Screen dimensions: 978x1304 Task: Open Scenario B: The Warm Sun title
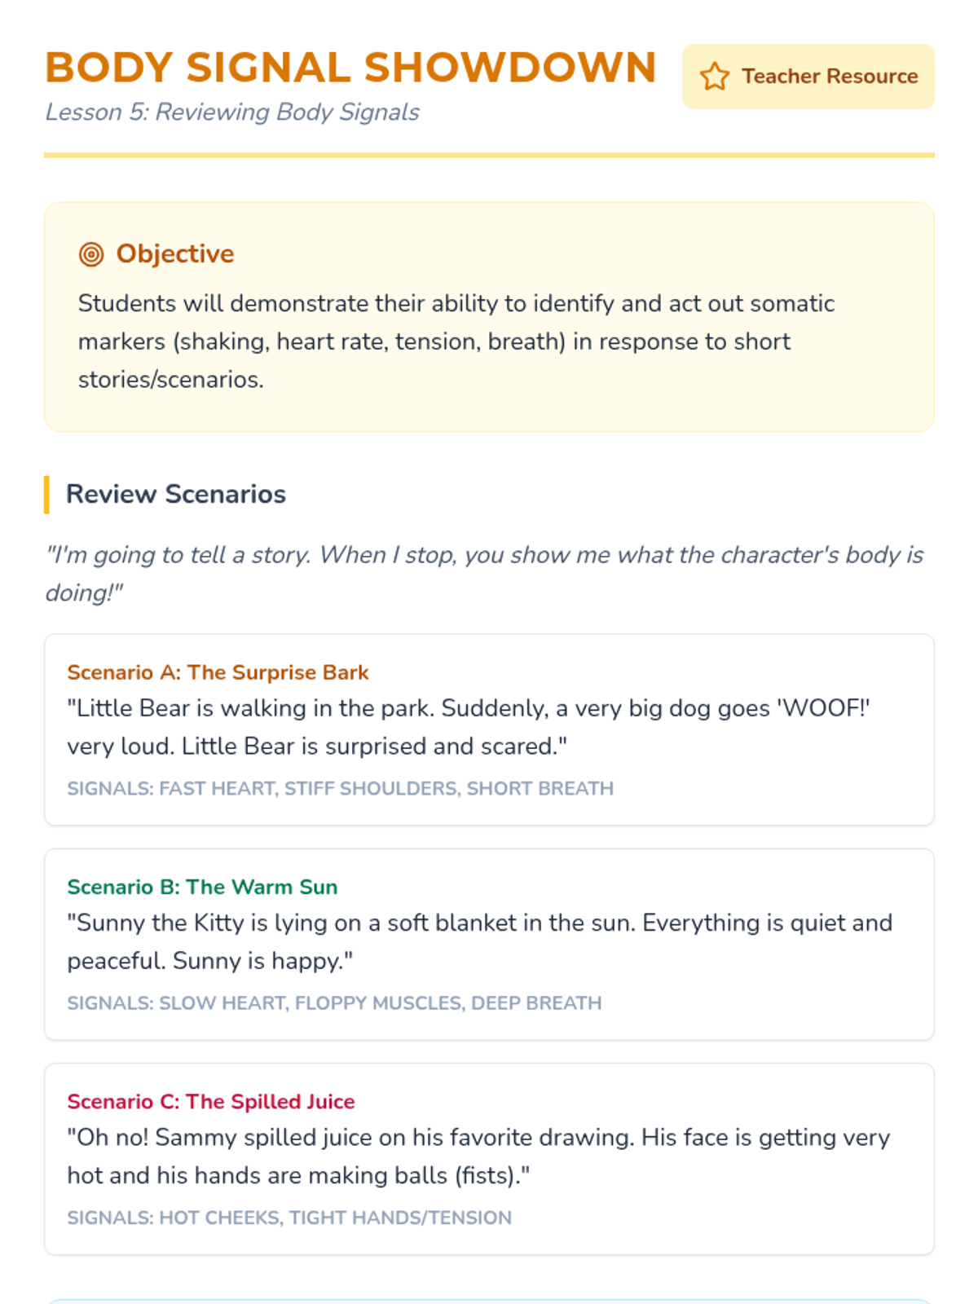[x=202, y=887]
